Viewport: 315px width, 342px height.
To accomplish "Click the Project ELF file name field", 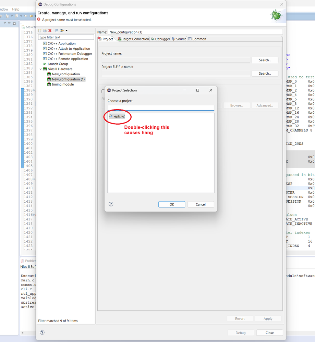I will coord(175,74).
